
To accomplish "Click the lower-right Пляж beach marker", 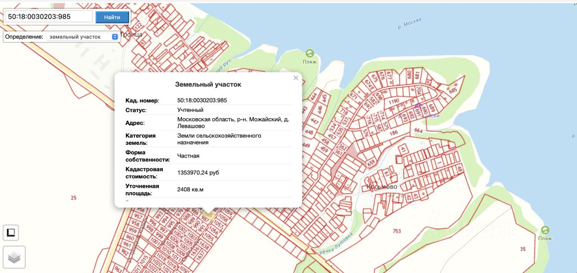I will tap(545, 230).
